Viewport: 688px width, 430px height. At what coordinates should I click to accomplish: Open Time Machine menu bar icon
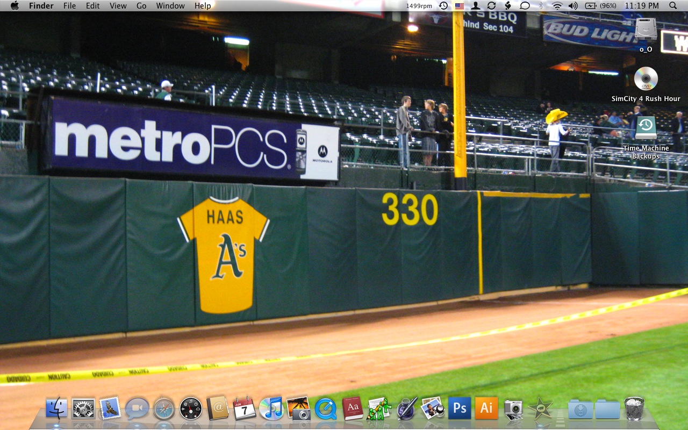(x=443, y=6)
